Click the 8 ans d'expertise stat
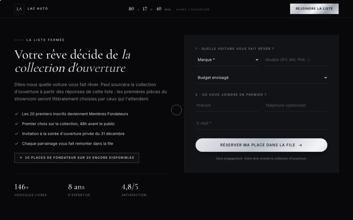 79,190
